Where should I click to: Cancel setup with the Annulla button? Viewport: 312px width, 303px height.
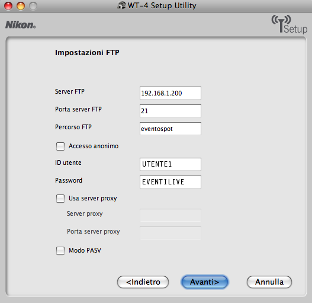[x=269, y=282]
